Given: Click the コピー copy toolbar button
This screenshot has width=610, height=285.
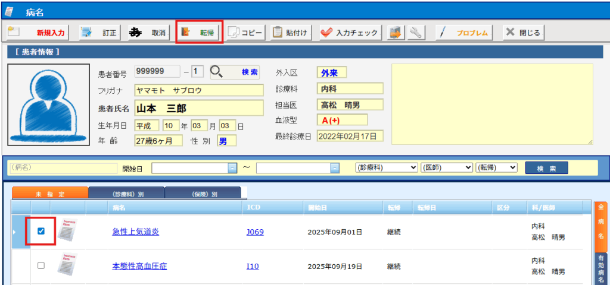Looking at the screenshot, I should (x=245, y=33).
